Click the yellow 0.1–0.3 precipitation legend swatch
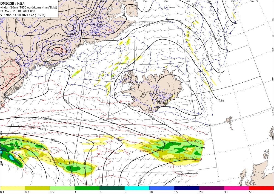This screenshot has width=274, height=194. 12,188
